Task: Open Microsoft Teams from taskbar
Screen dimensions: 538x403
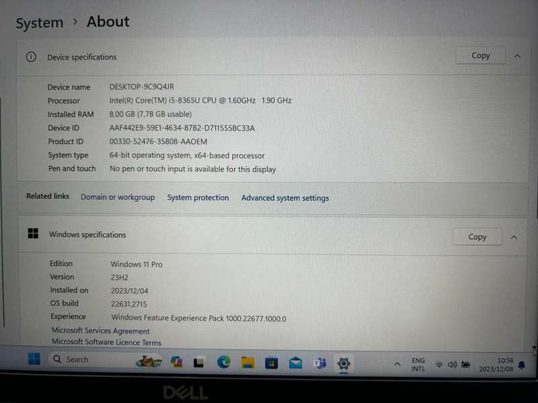Action: click(320, 363)
